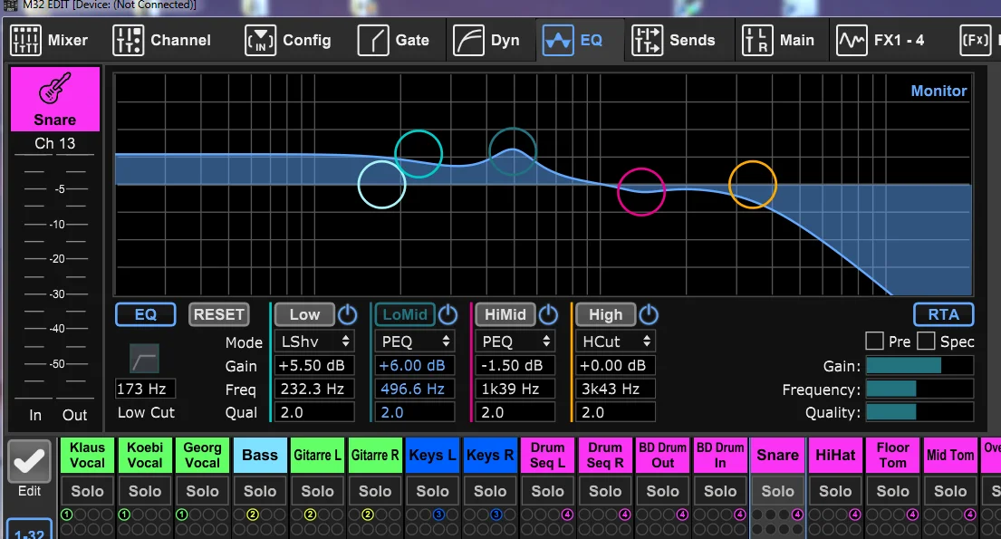Open the LSHV mode dropdown
The height and width of the screenshot is (539, 1001).
click(314, 341)
